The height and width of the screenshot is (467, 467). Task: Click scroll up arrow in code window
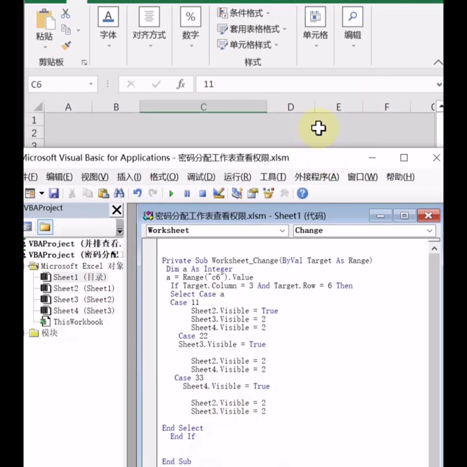(434, 248)
